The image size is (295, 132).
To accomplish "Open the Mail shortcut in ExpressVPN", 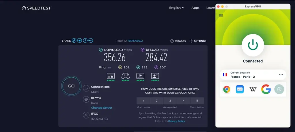I will coord(240,89).
